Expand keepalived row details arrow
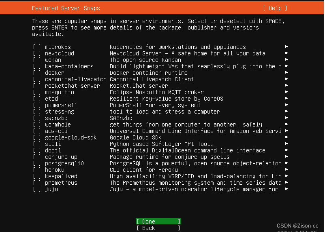Screen dimensions: 325x232 pos(287,176)
